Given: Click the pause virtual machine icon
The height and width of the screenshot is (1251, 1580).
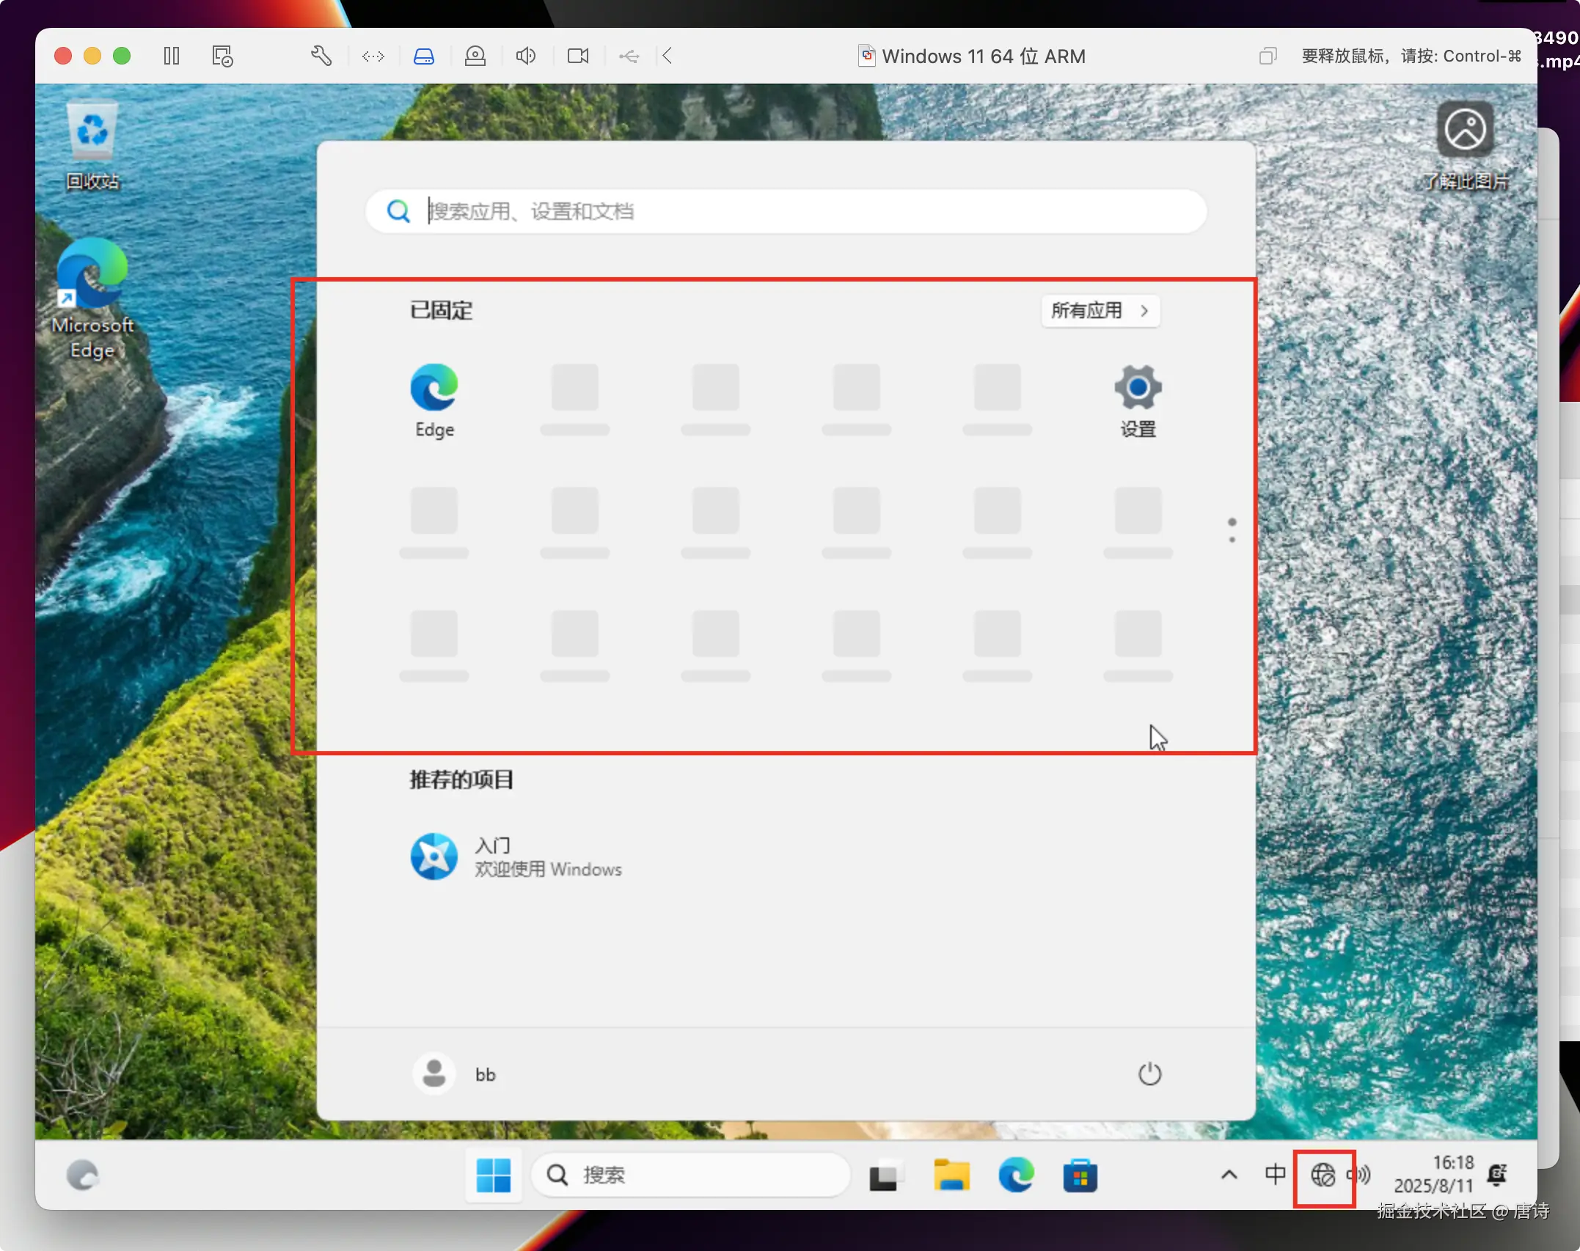Looking at the screenshot, I should click(x=172, y=56).
